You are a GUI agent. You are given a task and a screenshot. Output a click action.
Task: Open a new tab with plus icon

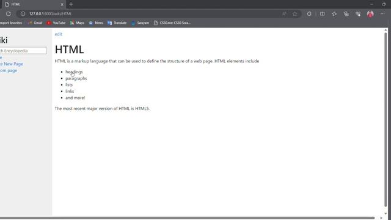71,4
